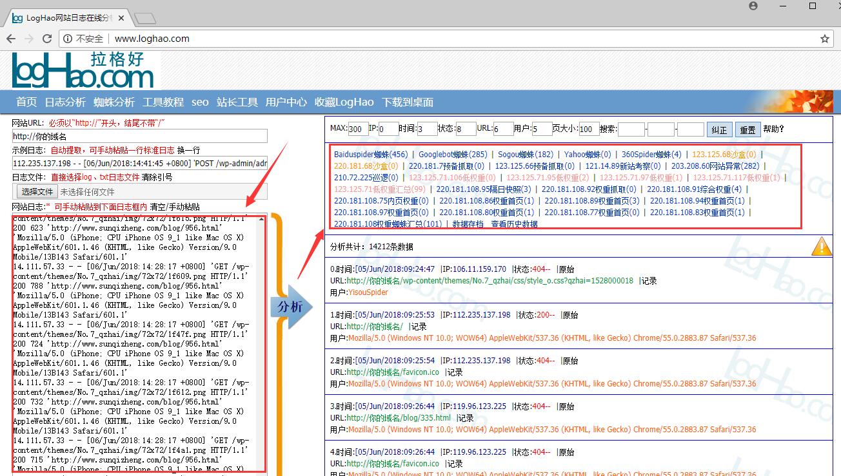The width and height of the screenshot is (841, 476).
Task: Click 记录 link in record 1
Action: (419, 327)
